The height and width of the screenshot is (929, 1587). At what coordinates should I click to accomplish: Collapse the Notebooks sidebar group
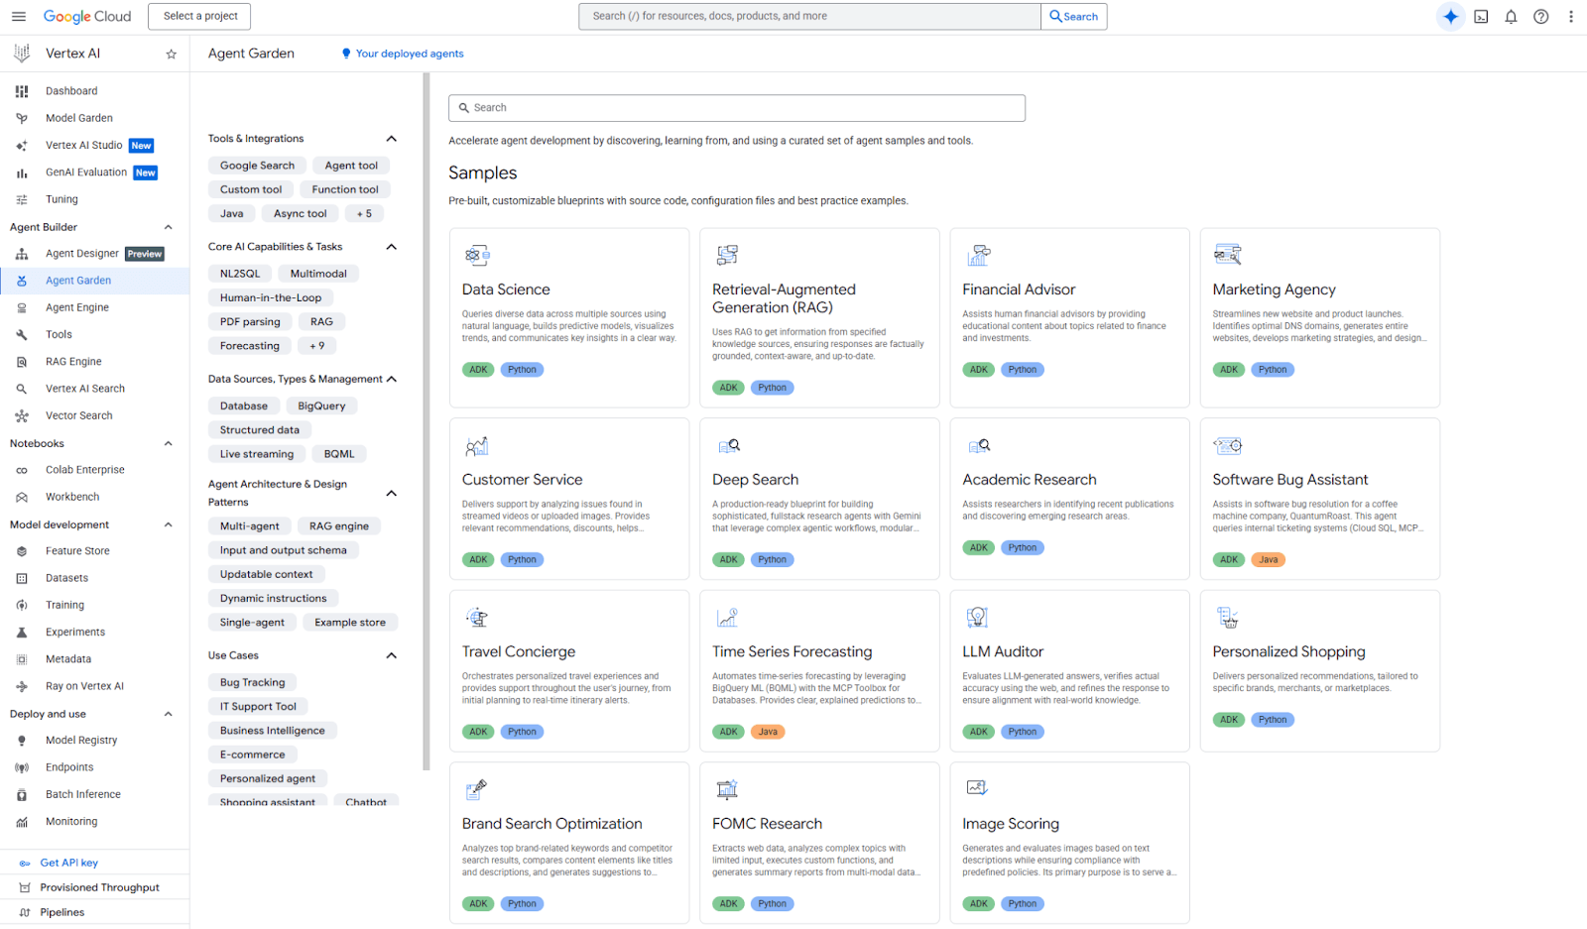[168, 443]
